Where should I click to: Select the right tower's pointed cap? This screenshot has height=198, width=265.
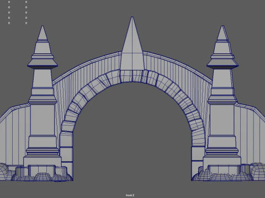click(222, 33)
